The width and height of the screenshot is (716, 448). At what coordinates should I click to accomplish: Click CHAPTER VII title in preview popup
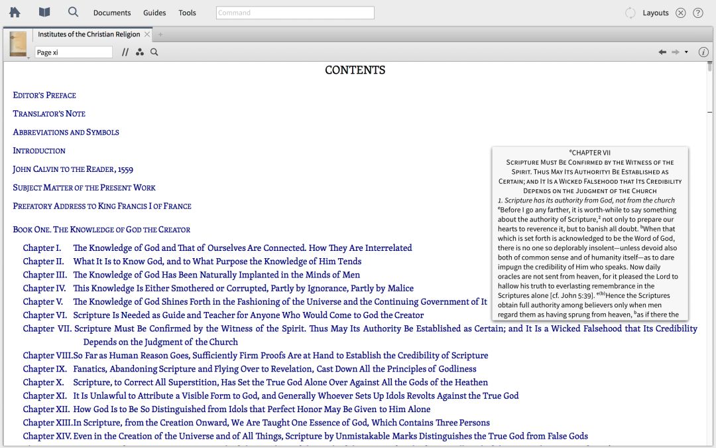coord(590,153)
